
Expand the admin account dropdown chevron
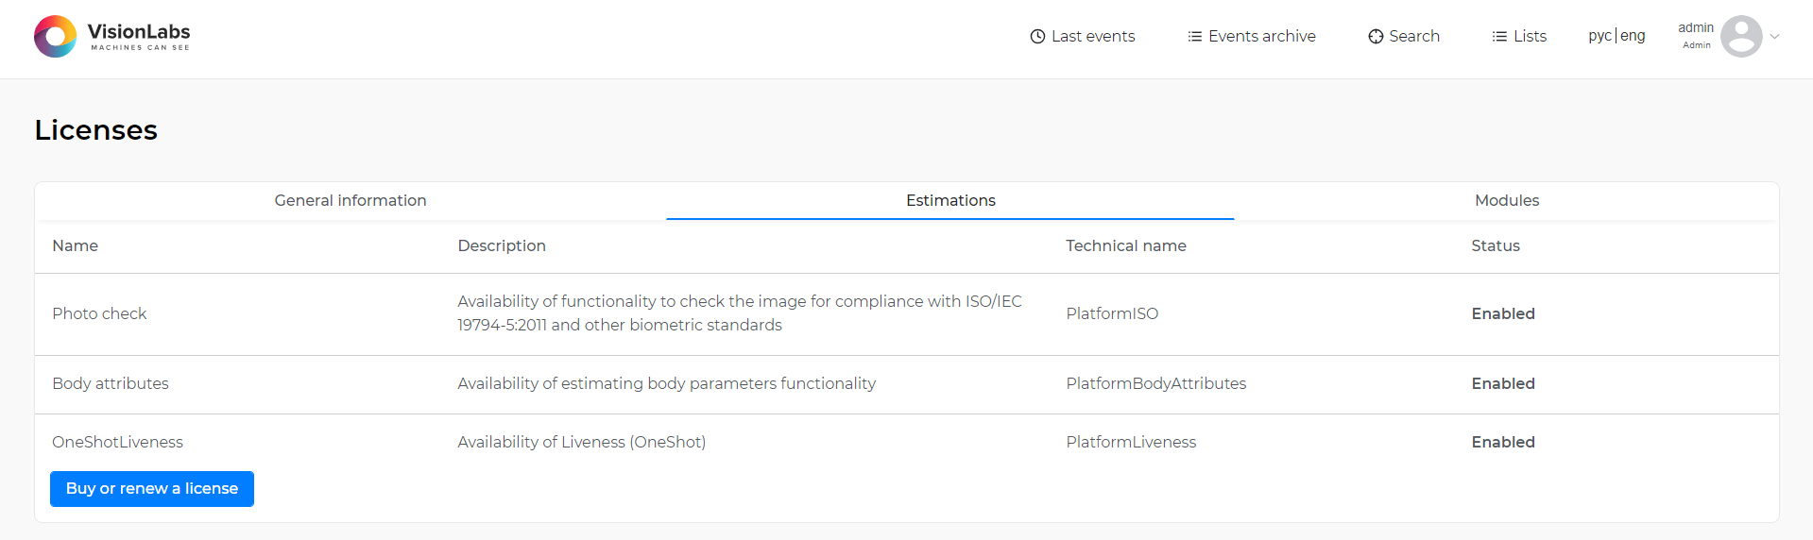[1775, 37]
